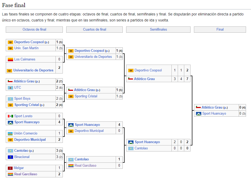
Task: Click Deportivo Coopsol link in cuartos
Action: (89, 50)
